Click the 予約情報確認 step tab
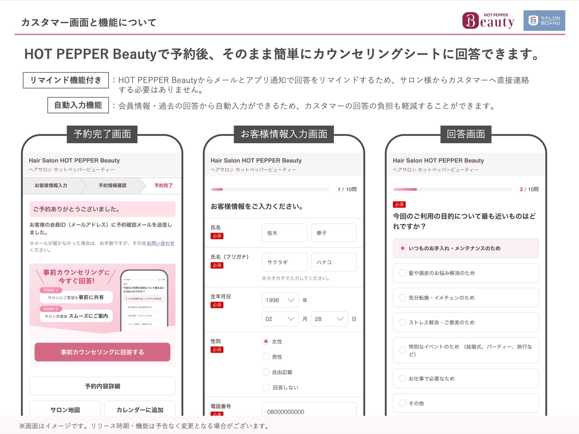Viewport: 579px width, 434px height. 112,186
